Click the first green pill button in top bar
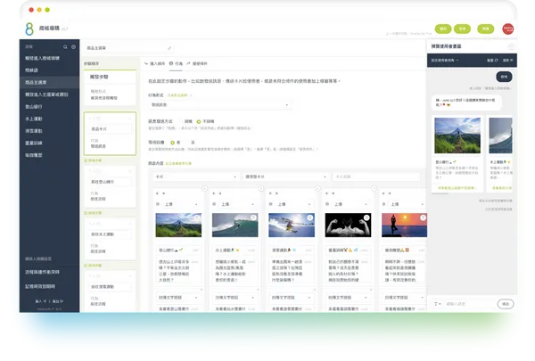This screenshot has height=361, width=535. (443, 29)
